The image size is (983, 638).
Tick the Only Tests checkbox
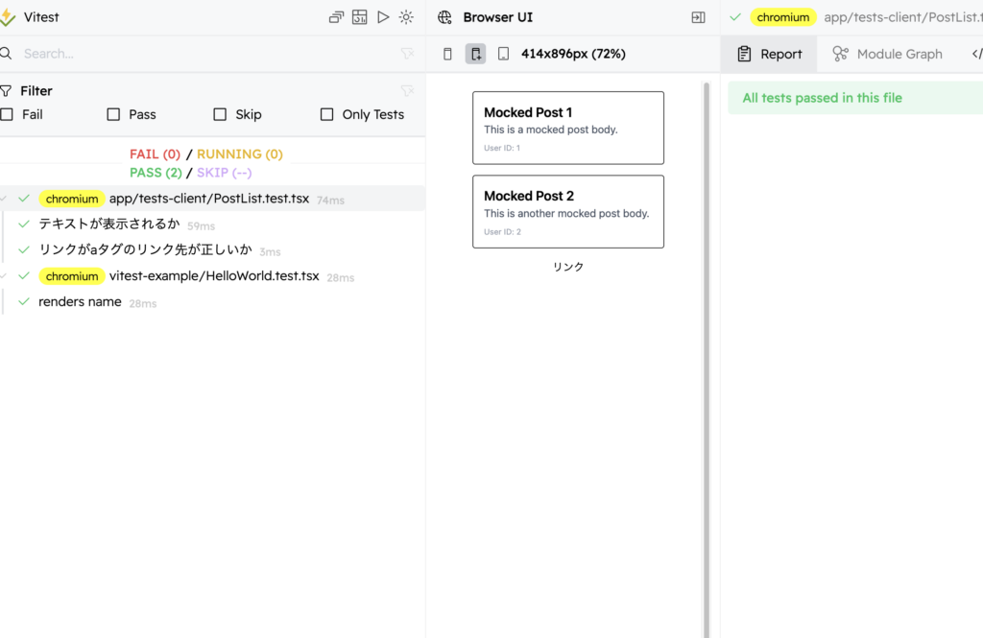tap(327, 114)
